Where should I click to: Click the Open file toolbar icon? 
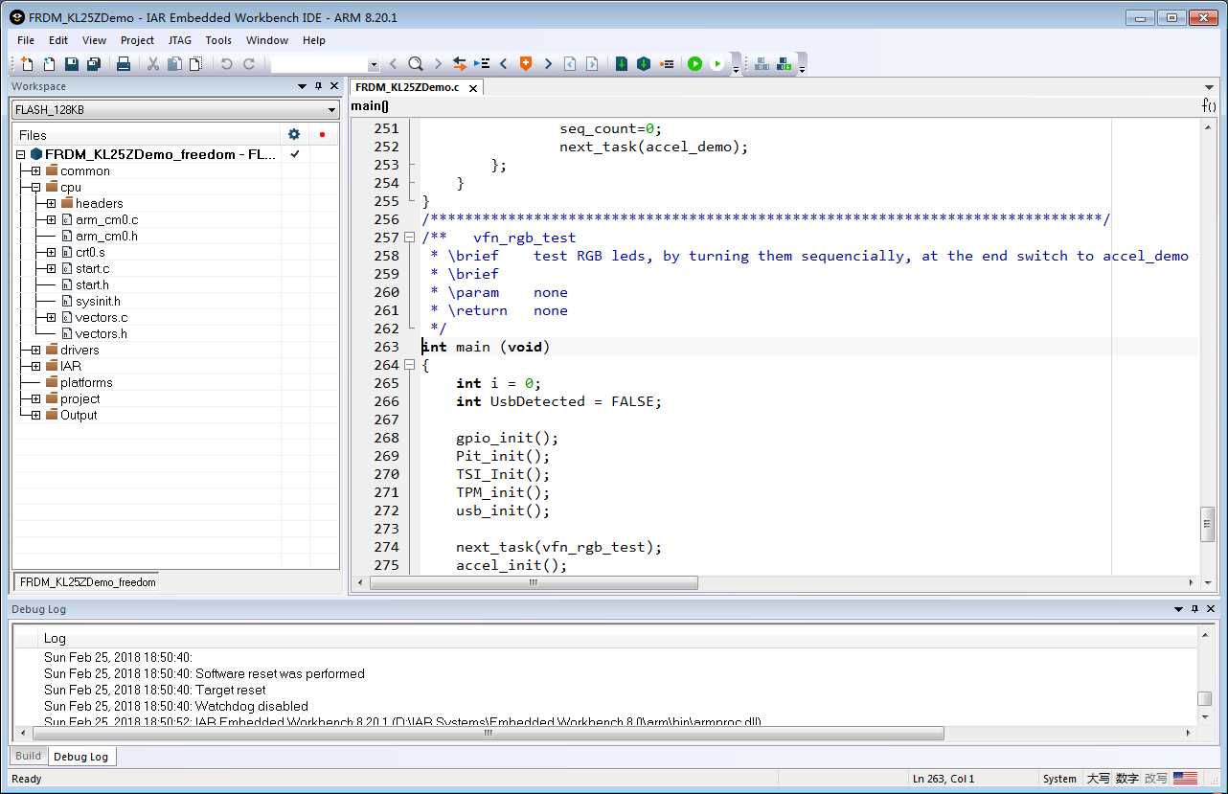(49, 64)
